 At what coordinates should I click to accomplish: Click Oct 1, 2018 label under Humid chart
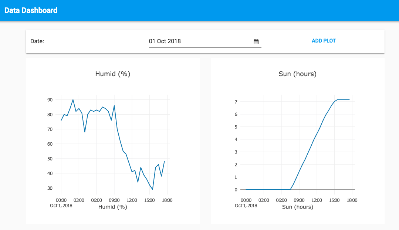click(x=61, y=205)
